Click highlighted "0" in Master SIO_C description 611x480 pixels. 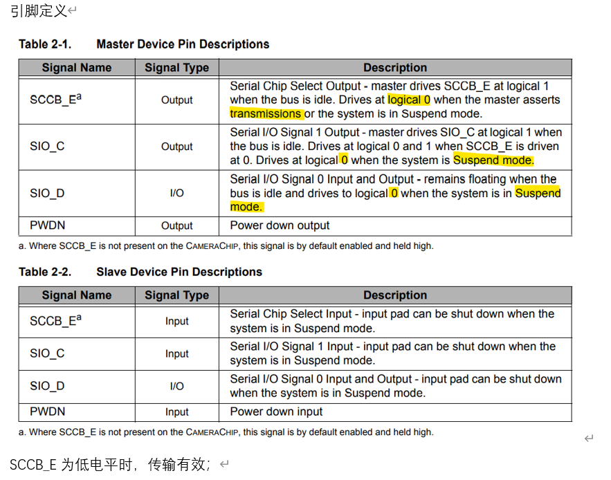(x=345, y=160)
